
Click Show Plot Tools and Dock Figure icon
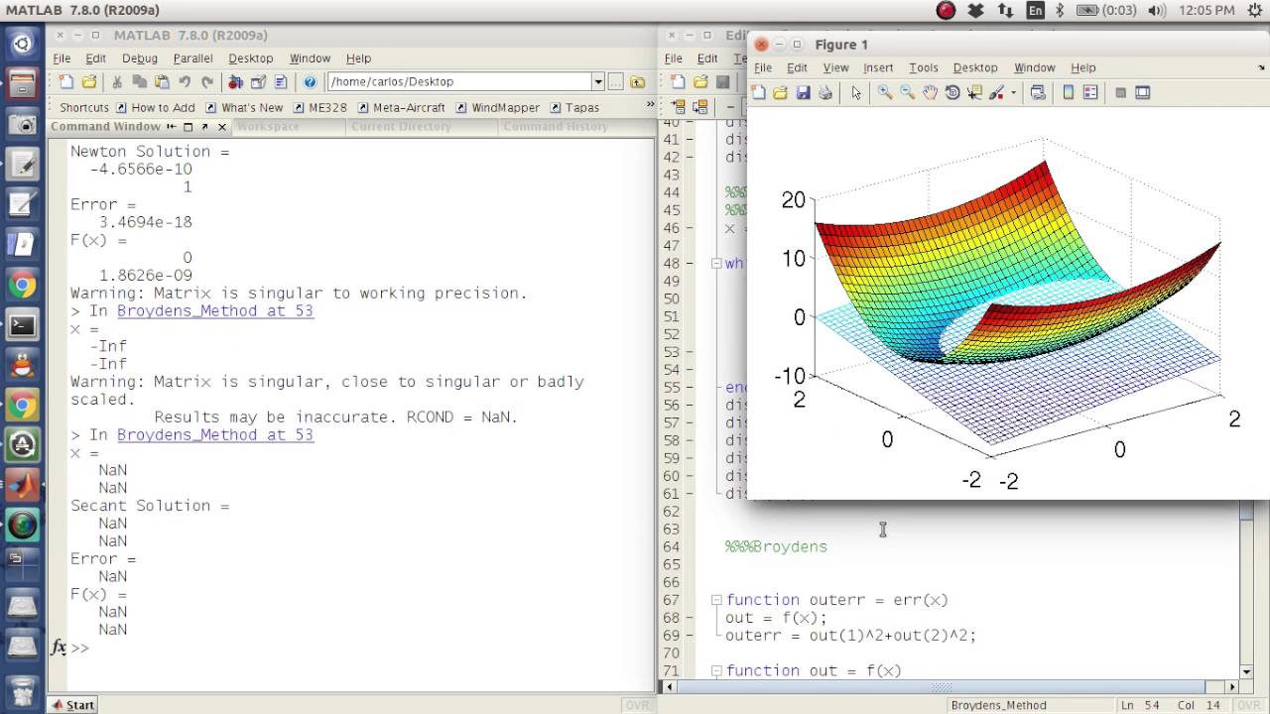click(x=1143, y=92)
